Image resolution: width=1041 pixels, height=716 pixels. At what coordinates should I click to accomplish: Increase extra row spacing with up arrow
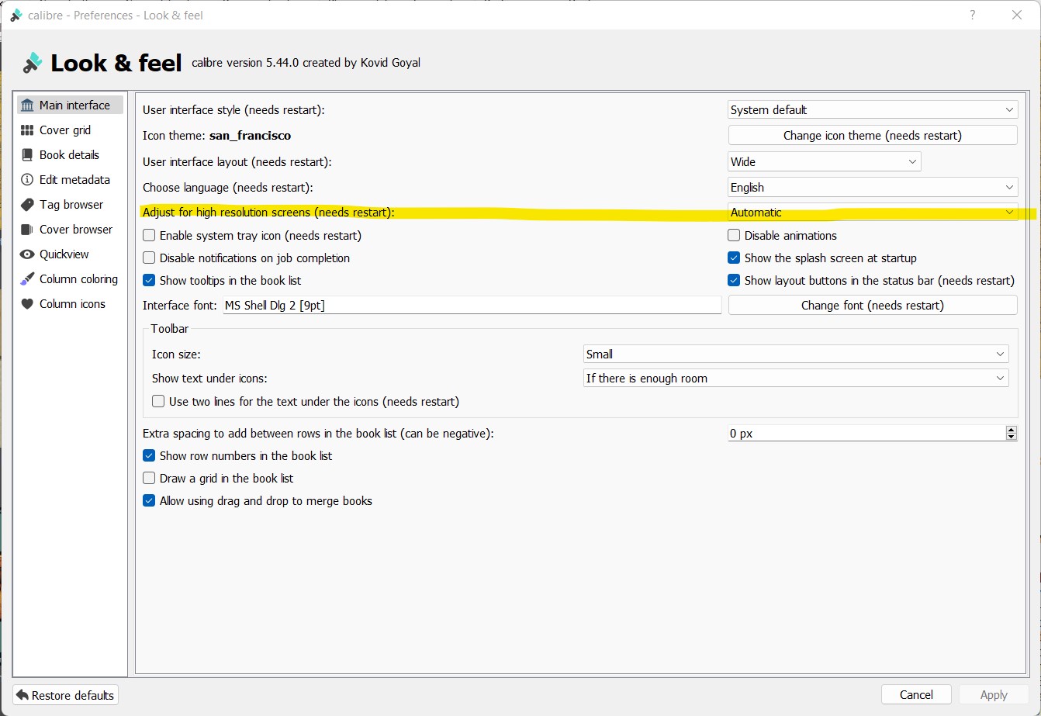(x=1011, y=430)
